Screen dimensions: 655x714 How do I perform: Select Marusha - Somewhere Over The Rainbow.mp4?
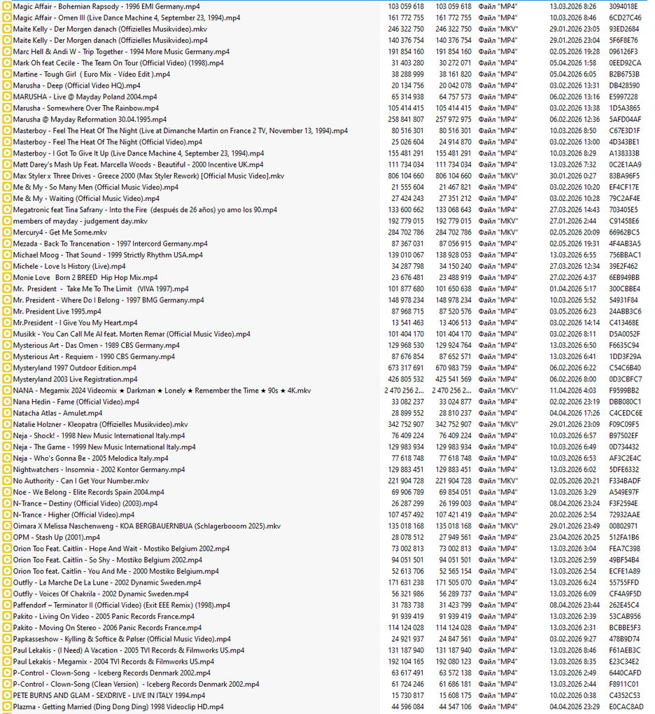(x=86, y=108)
